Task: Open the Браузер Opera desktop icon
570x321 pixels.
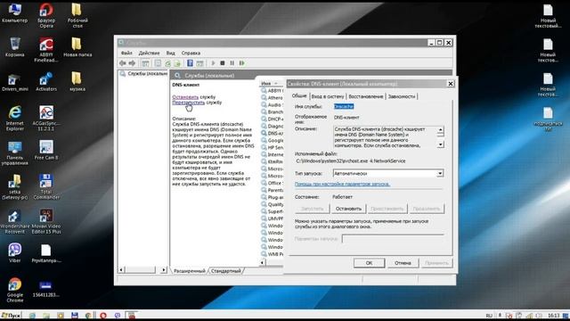Action: [x=46, y=15]
